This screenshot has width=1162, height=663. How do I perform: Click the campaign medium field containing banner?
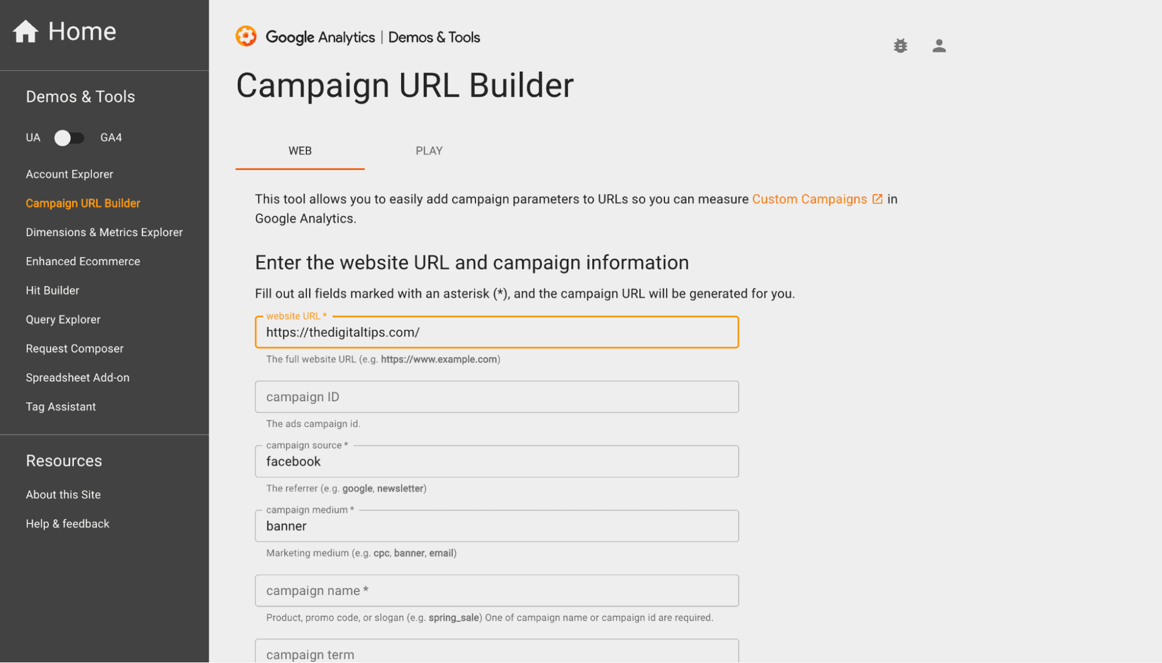click(496, 526)
